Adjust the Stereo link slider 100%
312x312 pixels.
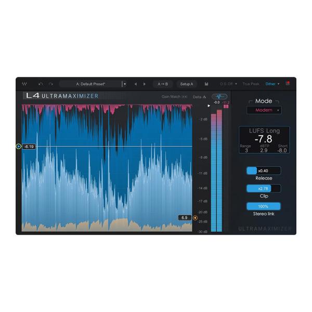tap(264, 206)
